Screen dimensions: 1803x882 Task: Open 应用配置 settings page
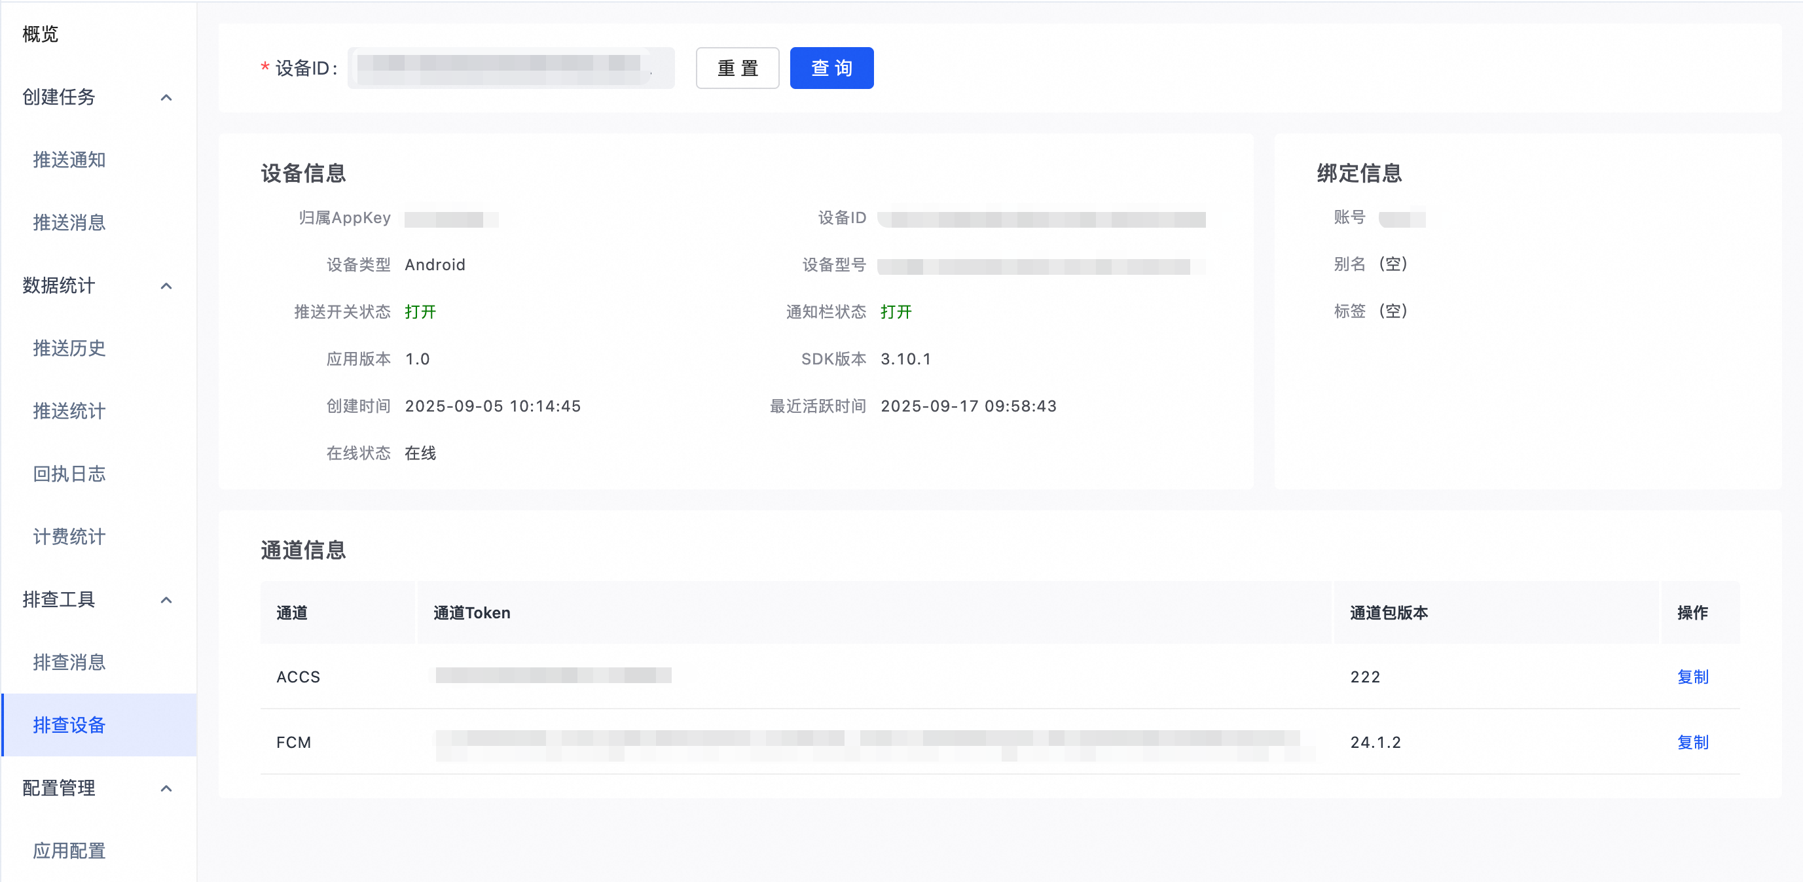(69, 851)
